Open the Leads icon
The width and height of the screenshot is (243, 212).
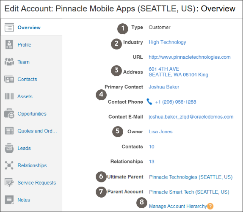9,148
